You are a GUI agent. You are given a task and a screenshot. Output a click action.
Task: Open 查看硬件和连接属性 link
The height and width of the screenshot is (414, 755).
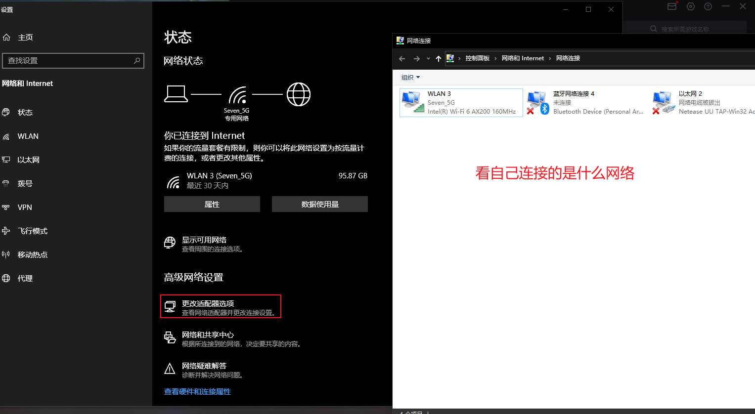click(197, 391)
